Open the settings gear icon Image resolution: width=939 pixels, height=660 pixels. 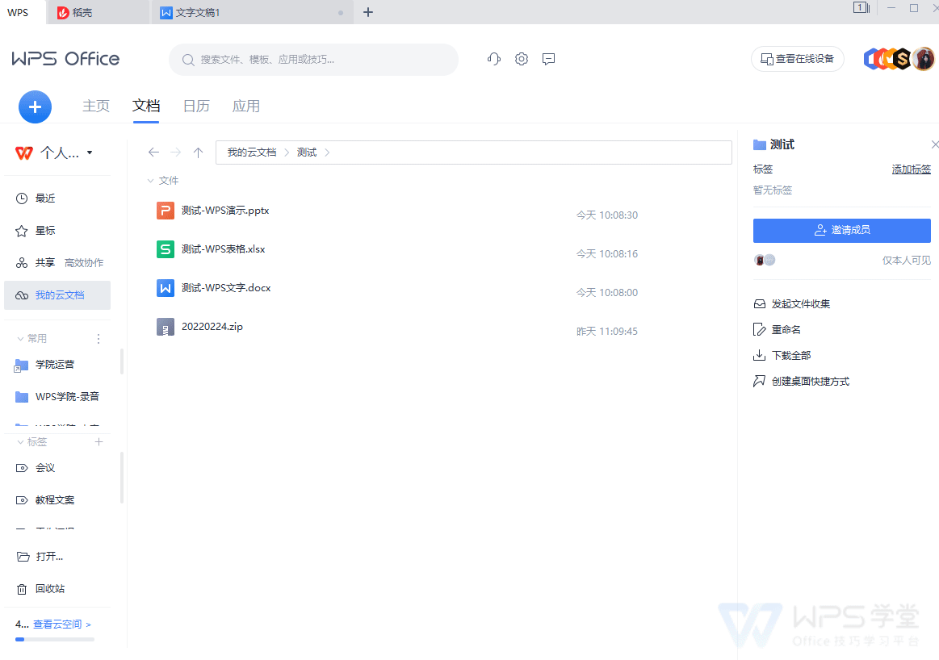click(x=522, y=59)
